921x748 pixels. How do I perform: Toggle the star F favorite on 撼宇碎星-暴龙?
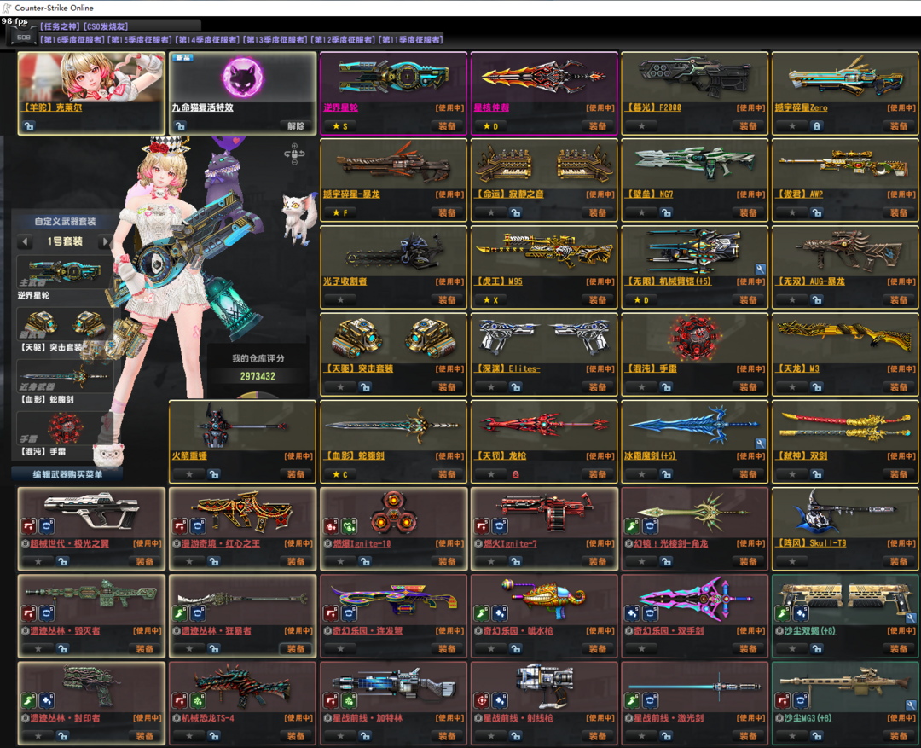tap(340, 212)
